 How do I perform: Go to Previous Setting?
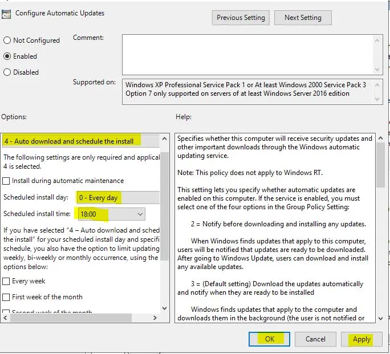(x=241, y=18)
